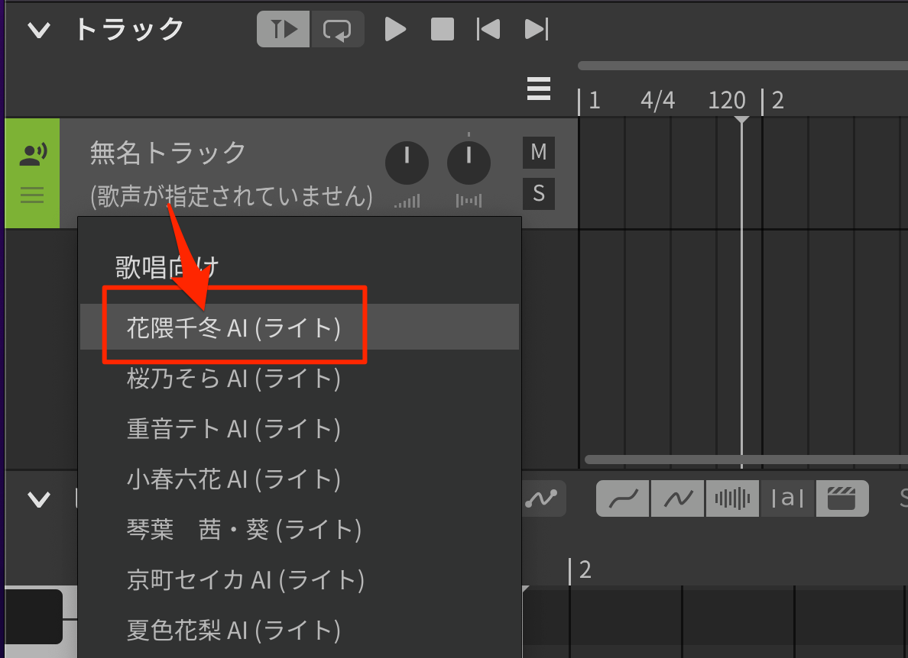Toggle the clapperboard video display button
This screenshot has height=658, width=908.
click(x=842, y=498)
